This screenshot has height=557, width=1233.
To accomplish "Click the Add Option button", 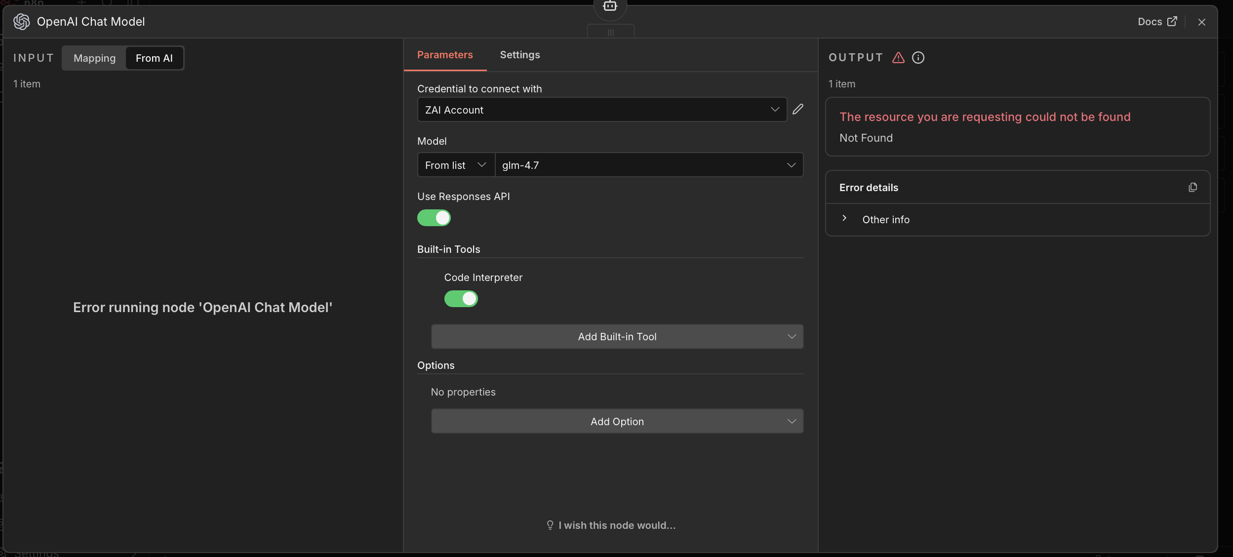I will point(617,422).
